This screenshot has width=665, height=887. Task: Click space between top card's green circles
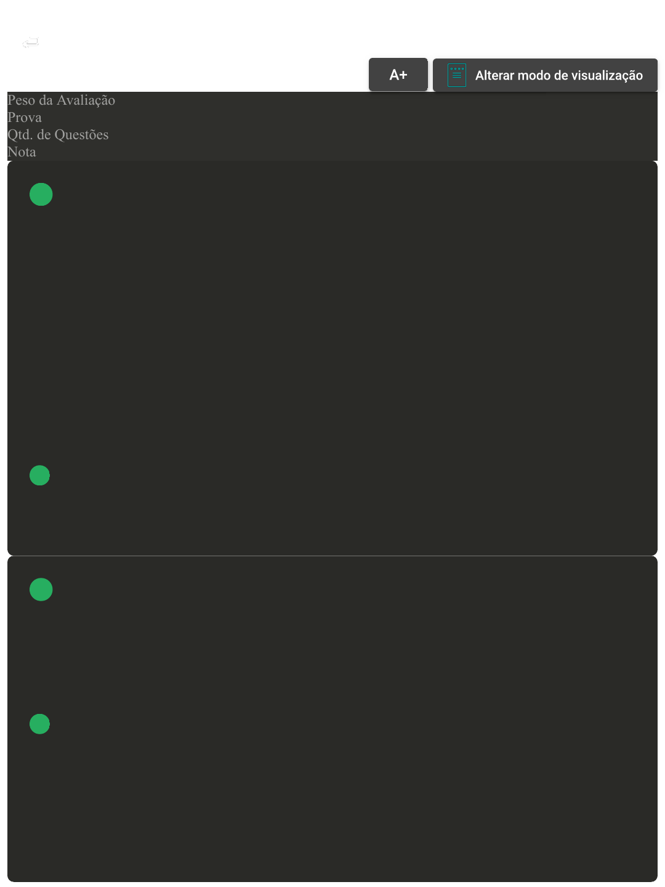[x=41, y=336]
